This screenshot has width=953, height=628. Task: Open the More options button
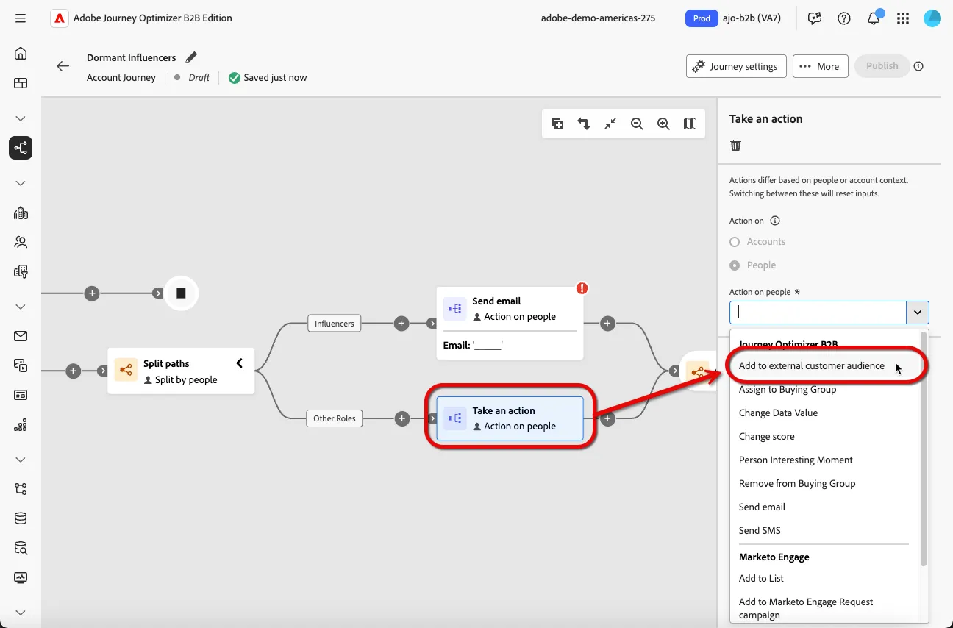click(x=820, y=66)
